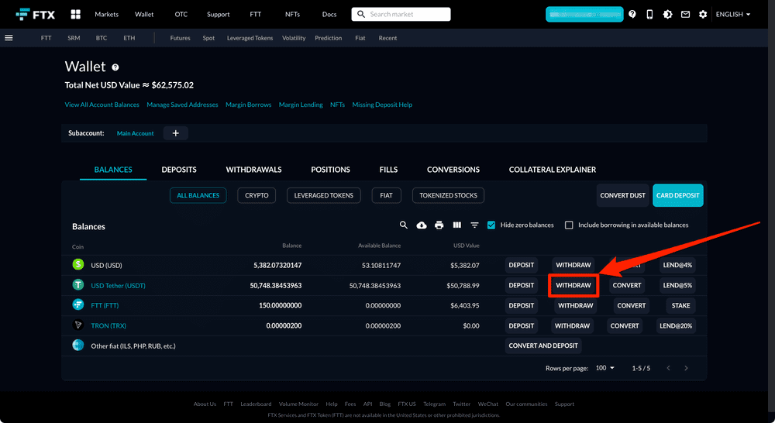Image resolution: width=775 pixels, height=423 pixels.
Task: Lend TRON at 20%
Action: coord(676,325)
